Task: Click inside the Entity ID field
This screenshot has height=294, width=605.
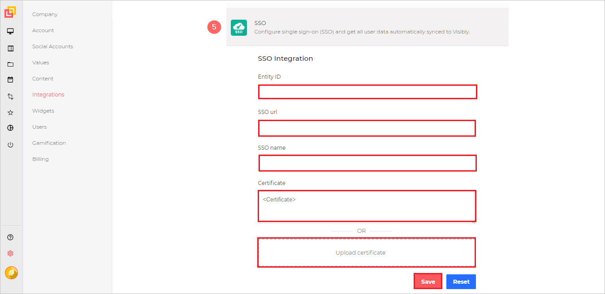Action: [x=367, y=92]
